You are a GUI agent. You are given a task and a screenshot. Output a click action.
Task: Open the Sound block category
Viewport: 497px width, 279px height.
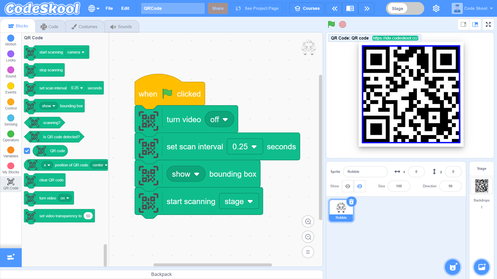click(11, 72)
